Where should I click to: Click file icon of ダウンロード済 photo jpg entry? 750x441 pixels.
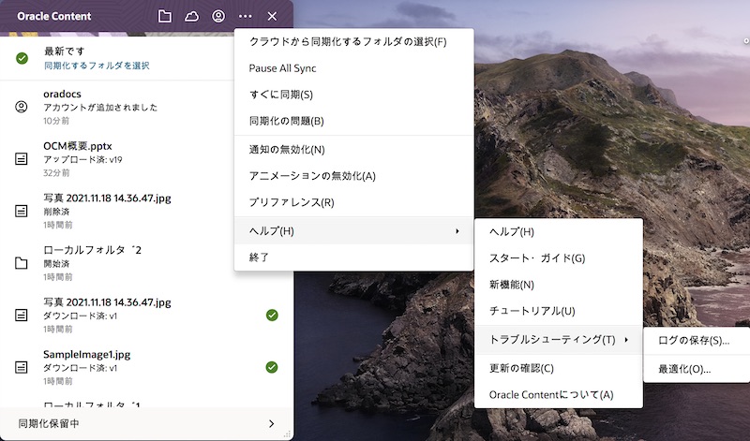click(x=21, y=315)
